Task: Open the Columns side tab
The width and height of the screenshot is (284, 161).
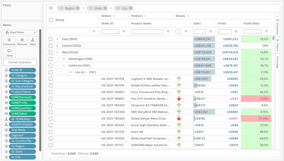Action: tap(277, 27)
